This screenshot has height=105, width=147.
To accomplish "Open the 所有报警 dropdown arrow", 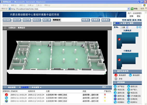I will click(x=41, y=87).
